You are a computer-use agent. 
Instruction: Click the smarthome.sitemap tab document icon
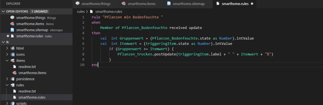[x=169, y=3]
